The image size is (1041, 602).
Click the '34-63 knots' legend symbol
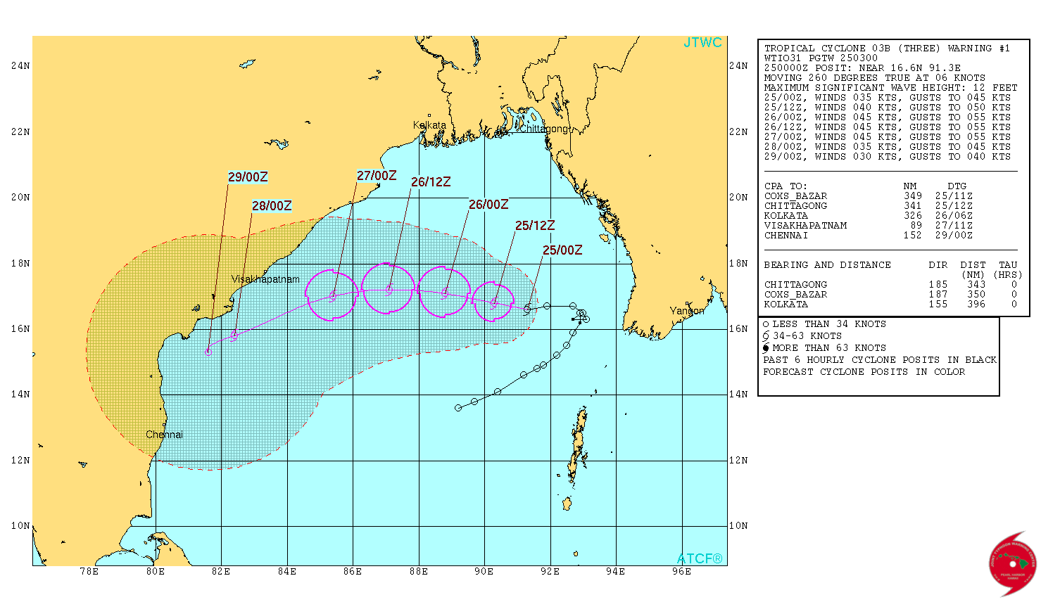766,336
